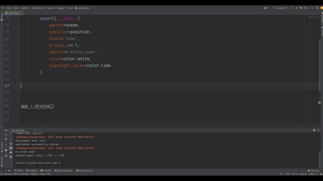323x181 pixels.
Task: Click the pin tab icon in the Run panel
Action: pos(6,156)
